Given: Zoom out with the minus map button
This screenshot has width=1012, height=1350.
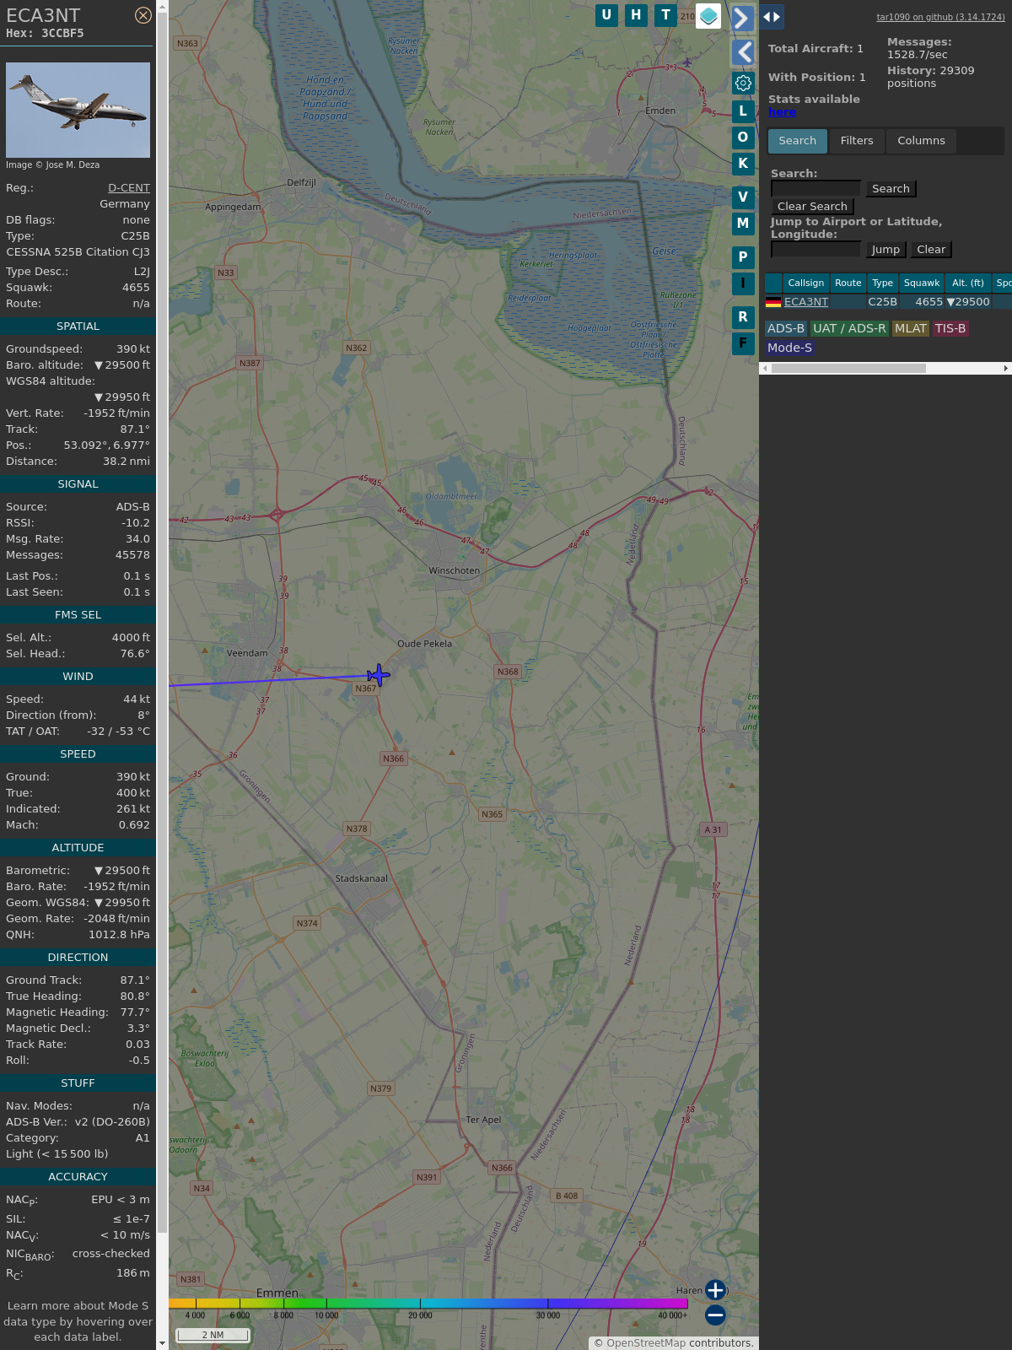Looking at the screenshot, I should (715, 1315).
